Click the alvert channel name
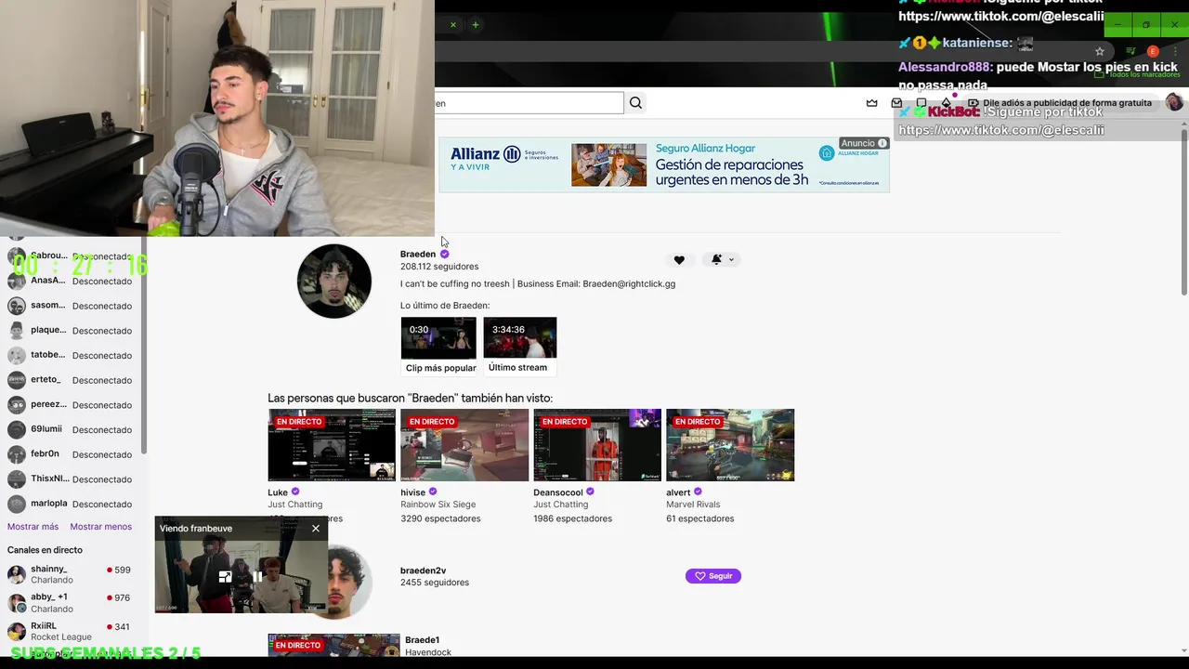The width and height of the screenshot is (1189, 669). (678, 492)
